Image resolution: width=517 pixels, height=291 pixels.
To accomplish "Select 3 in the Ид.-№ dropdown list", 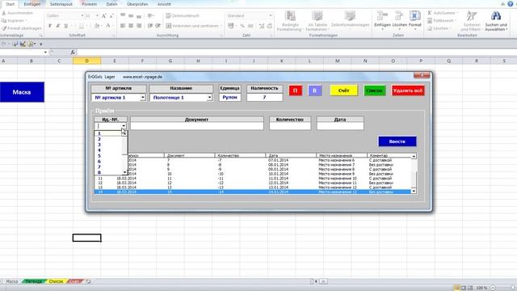I will (x=108, y=145).
